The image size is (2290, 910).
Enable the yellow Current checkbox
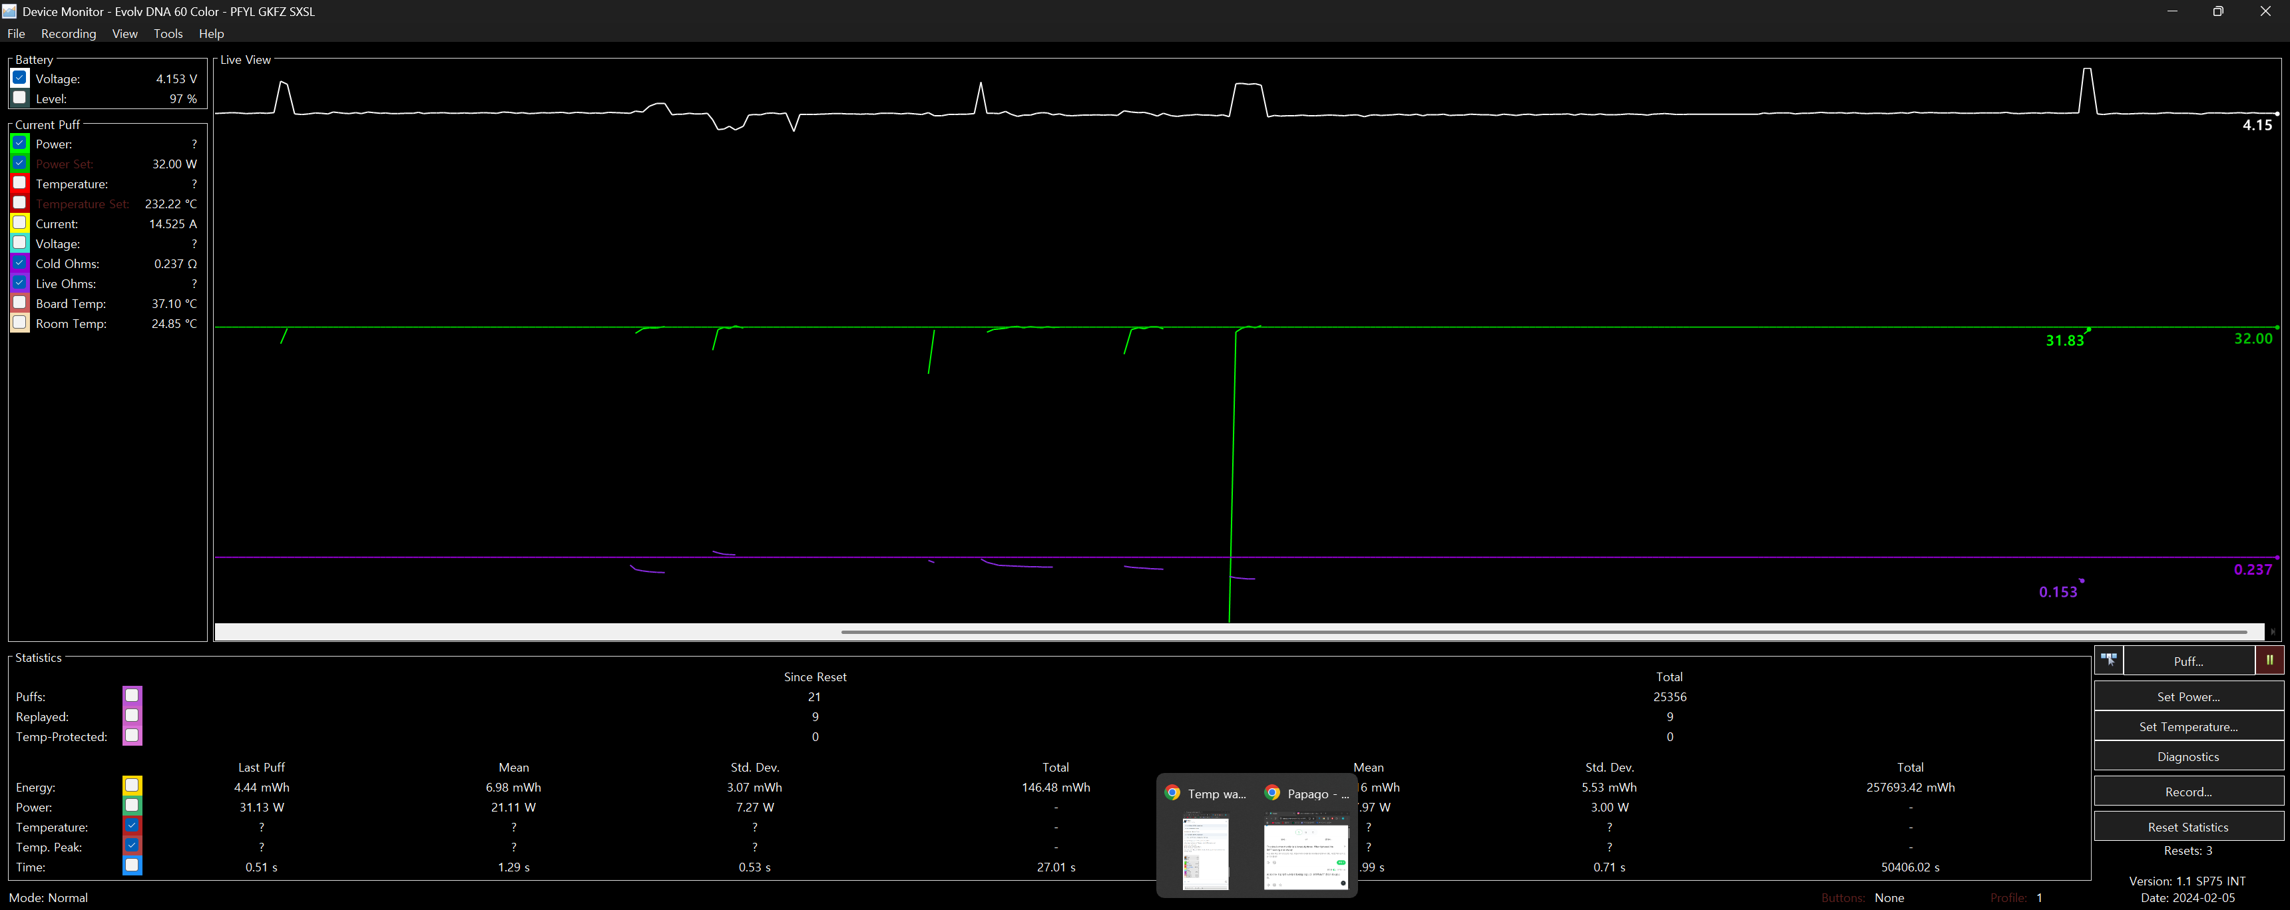tap(19, 223)
